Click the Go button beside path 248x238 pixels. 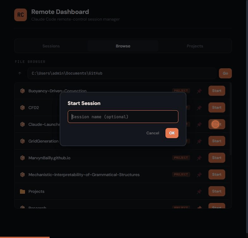[225, 73]
